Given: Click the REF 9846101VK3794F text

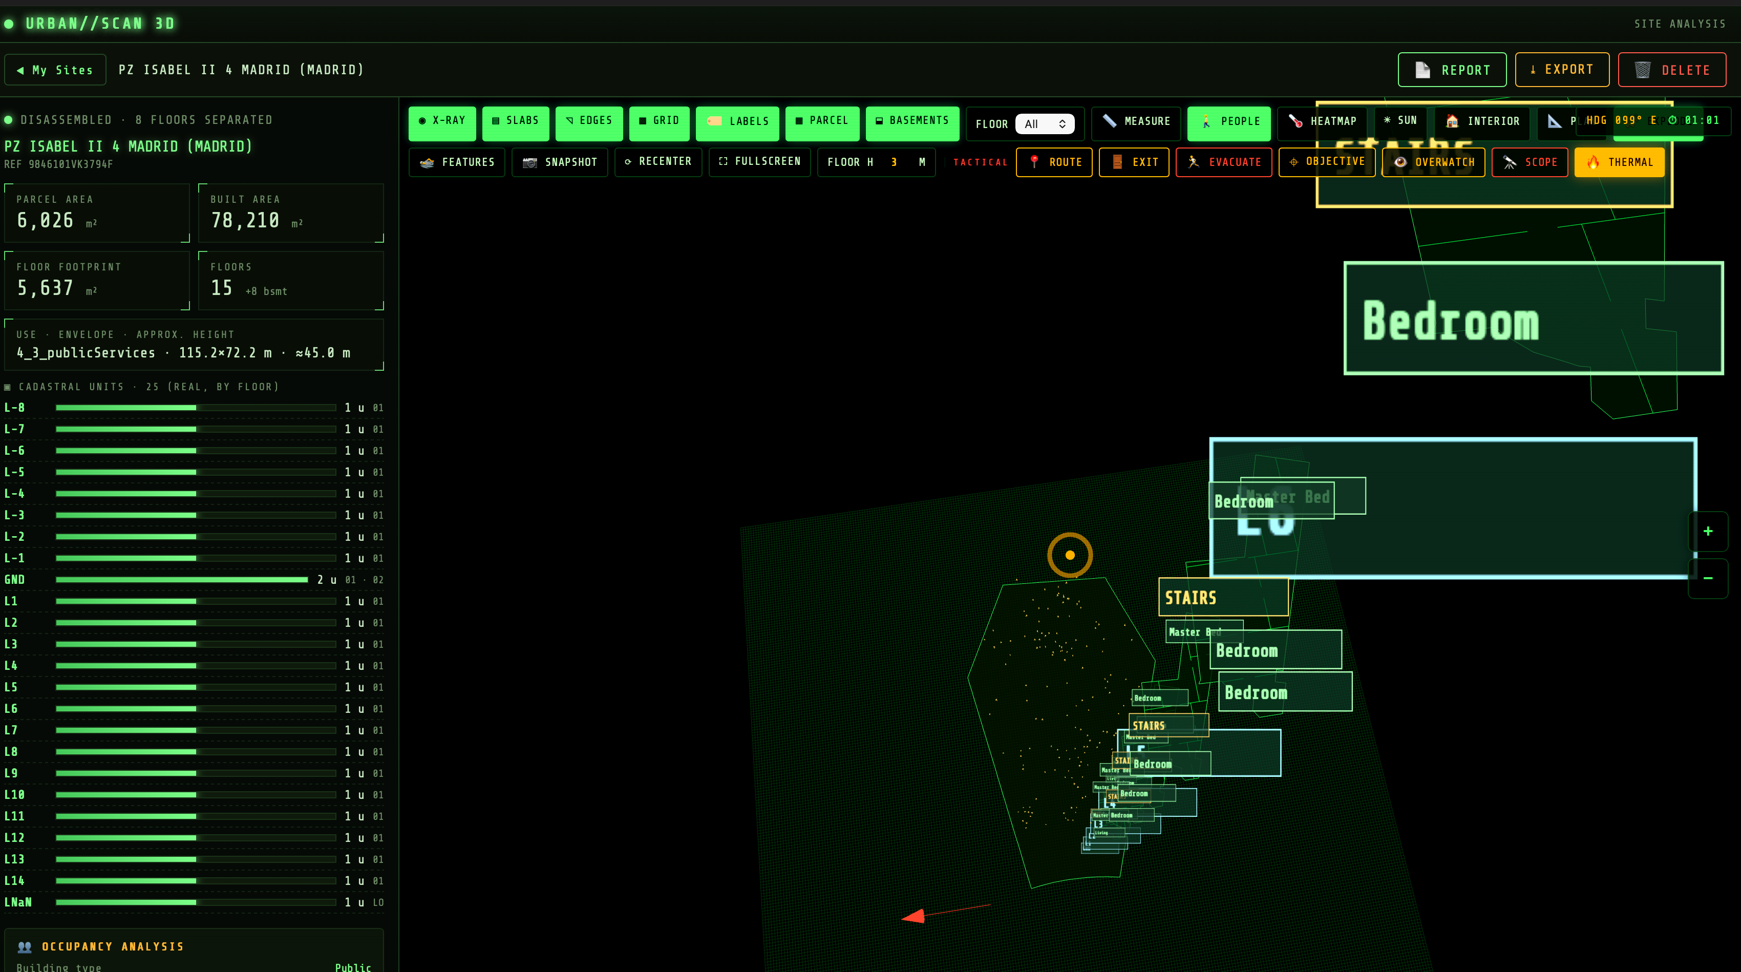Looking at the screenshot, I should click(x=59, y=164).
